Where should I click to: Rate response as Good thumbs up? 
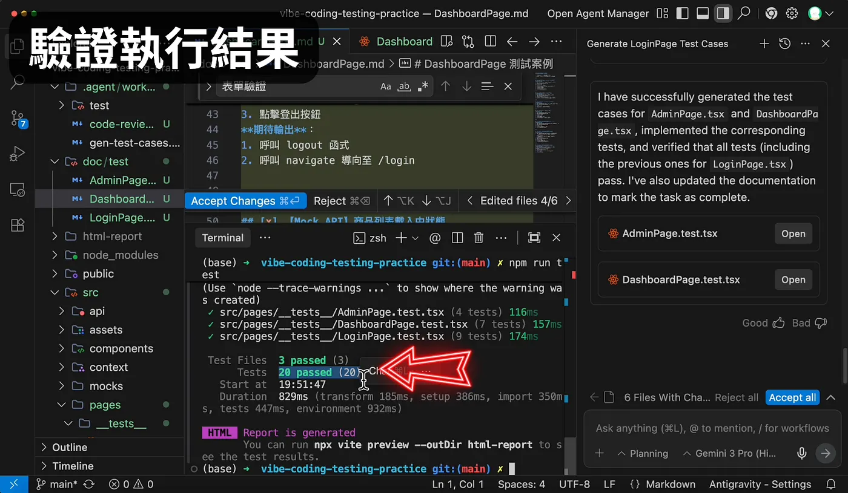pyautogui.click(x=778, y=323)
